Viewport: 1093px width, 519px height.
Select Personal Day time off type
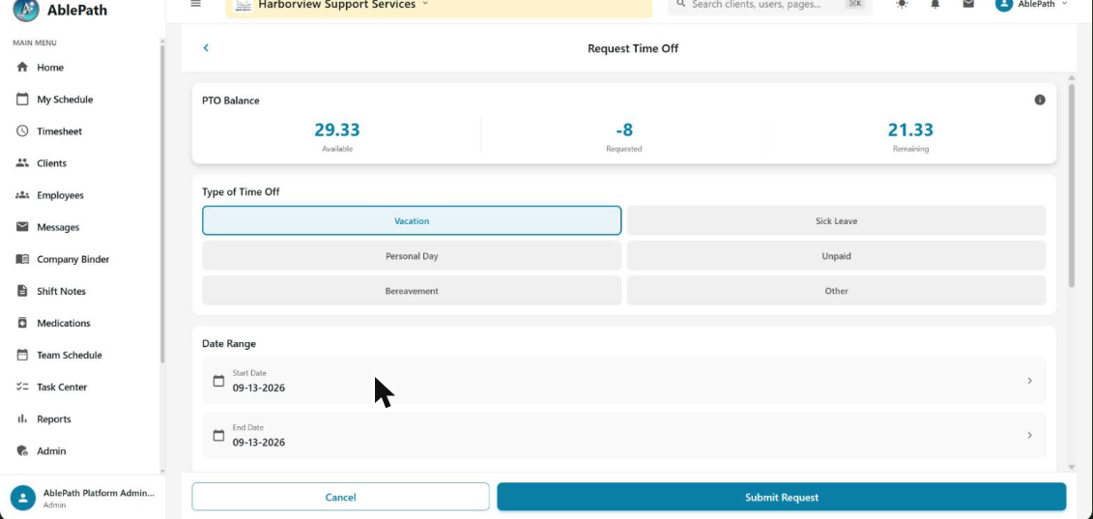tap(412, 255)
